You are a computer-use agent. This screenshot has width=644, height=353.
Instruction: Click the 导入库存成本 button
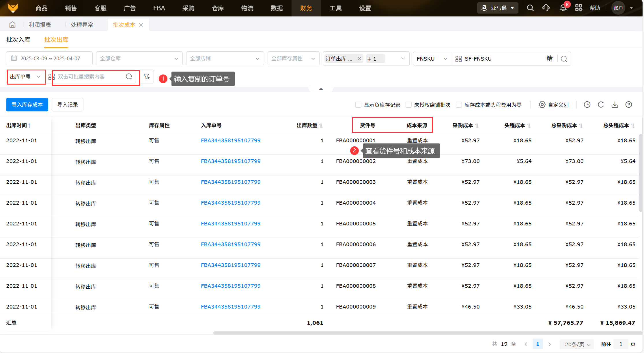[27, 104]
